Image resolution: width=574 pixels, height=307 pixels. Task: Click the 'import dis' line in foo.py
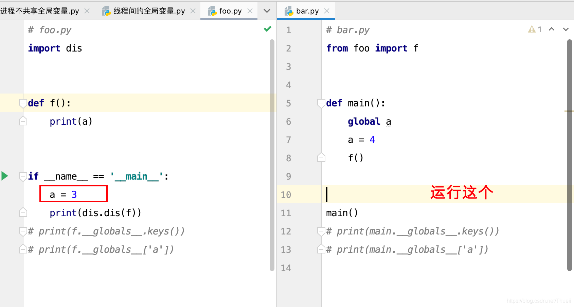pos(55,48)
